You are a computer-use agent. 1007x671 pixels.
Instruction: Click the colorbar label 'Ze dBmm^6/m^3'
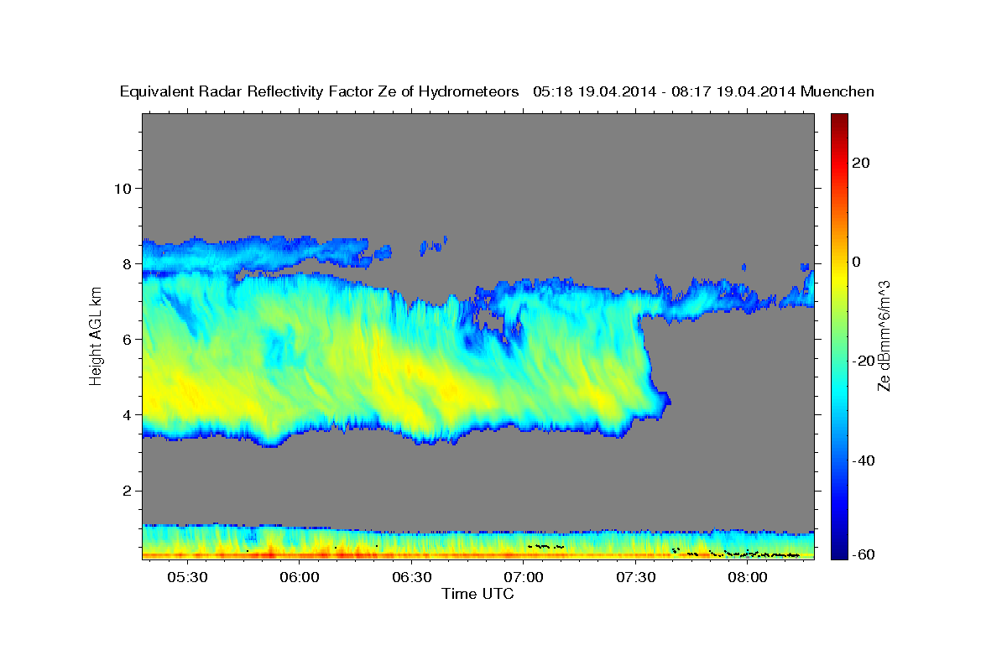pos(884,335)
